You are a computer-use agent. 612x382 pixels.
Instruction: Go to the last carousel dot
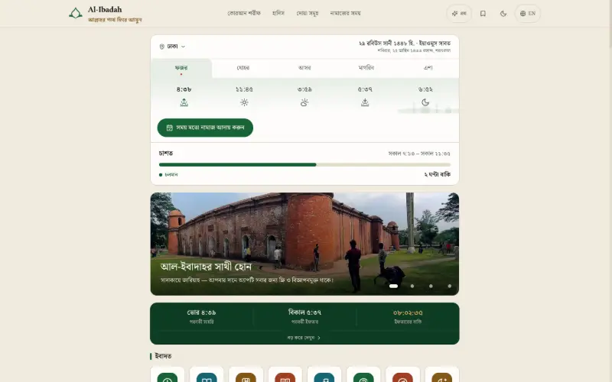(450, 286)
